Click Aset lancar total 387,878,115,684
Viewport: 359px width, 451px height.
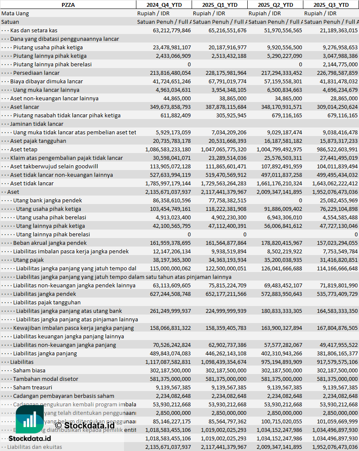click(226, 107)
